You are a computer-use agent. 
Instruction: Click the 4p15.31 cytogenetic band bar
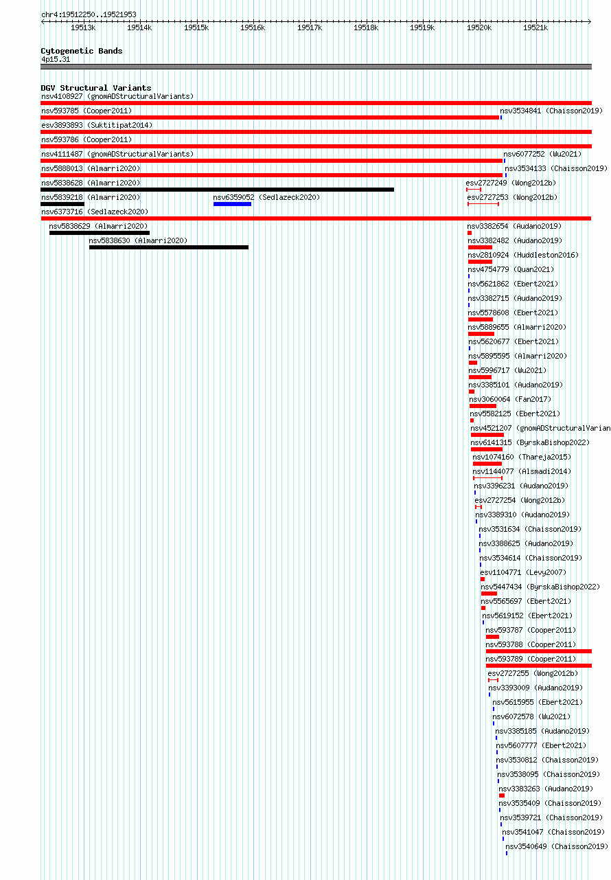pos(316,67)
